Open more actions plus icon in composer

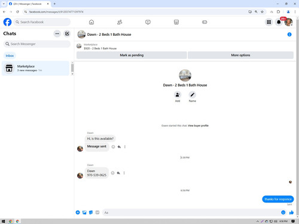point(78,213)
